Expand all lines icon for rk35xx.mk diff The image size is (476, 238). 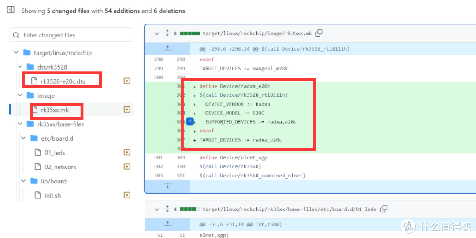click(x=167, y=33)
